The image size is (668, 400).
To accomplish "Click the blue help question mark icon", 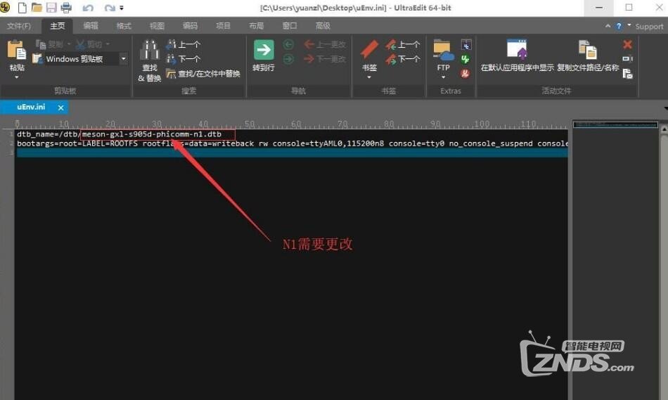I will (x=619, y=27).
